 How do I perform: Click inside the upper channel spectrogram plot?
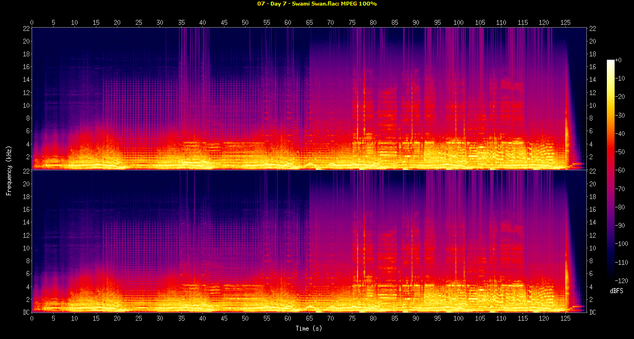click(x=309, y=98)
